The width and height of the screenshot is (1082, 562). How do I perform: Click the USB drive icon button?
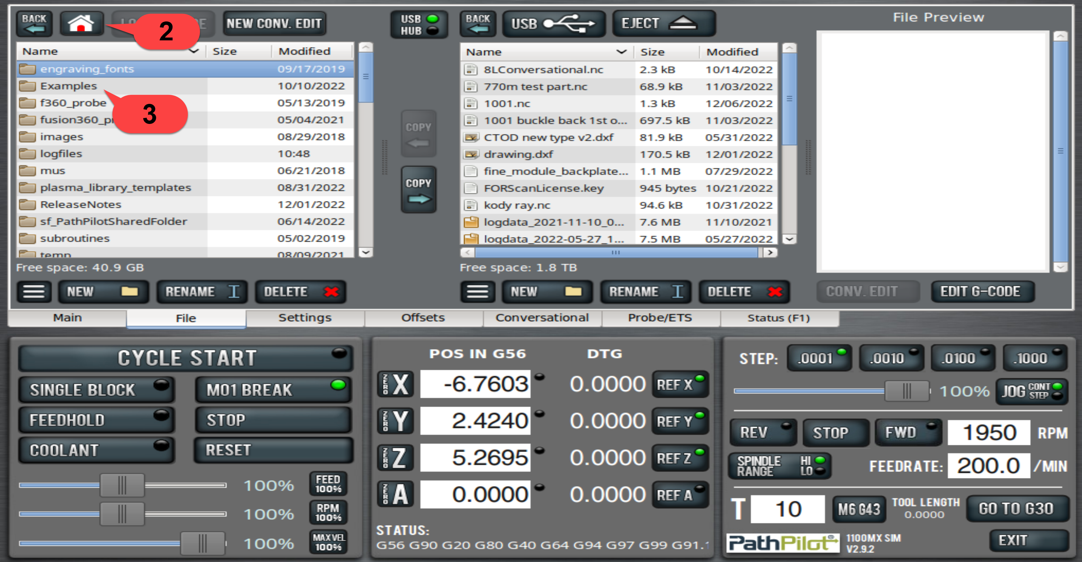(553, 23)
